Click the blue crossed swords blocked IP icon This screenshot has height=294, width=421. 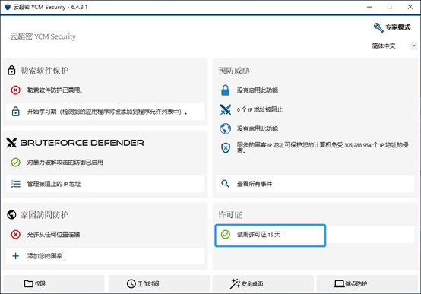pyautogui.click(x=225, y=109)
